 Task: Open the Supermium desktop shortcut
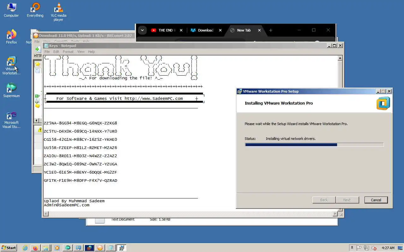click(11, 90)
